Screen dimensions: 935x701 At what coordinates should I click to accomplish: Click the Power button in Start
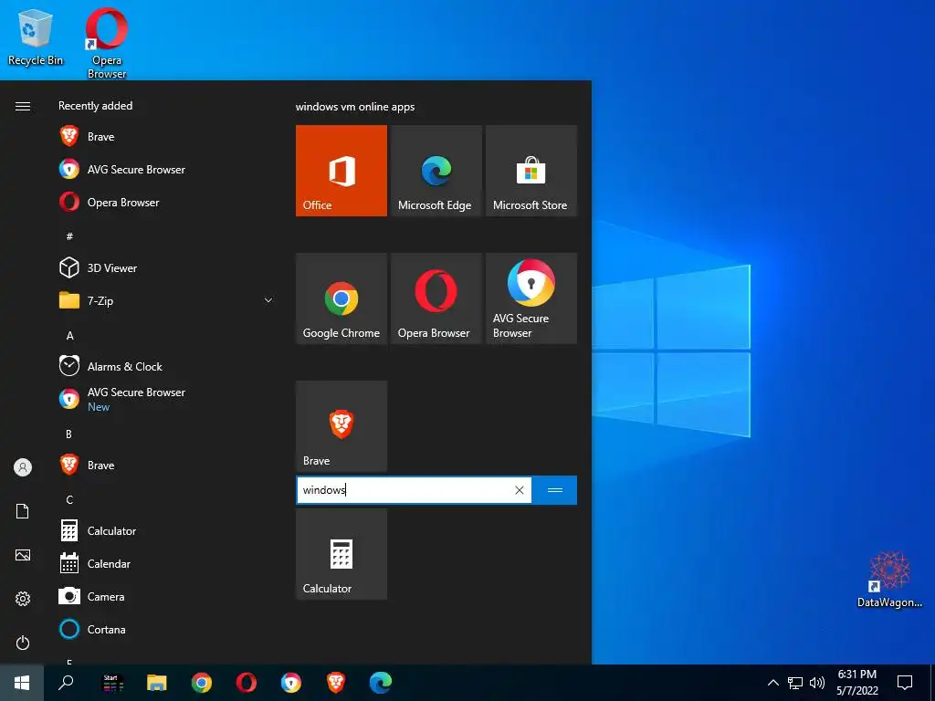pyautogui.click(x=23, y=643)
